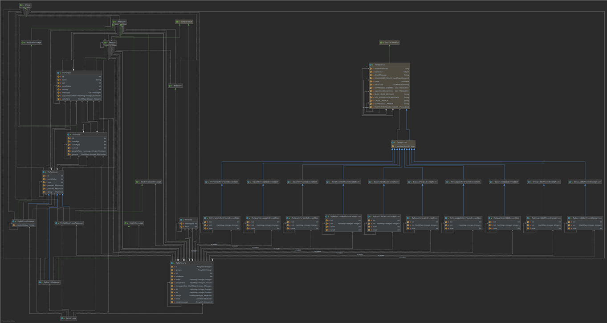Screen dimensions: 607x323
Task: Select the MyEmojiMessage class node
Action: [49, 282]
